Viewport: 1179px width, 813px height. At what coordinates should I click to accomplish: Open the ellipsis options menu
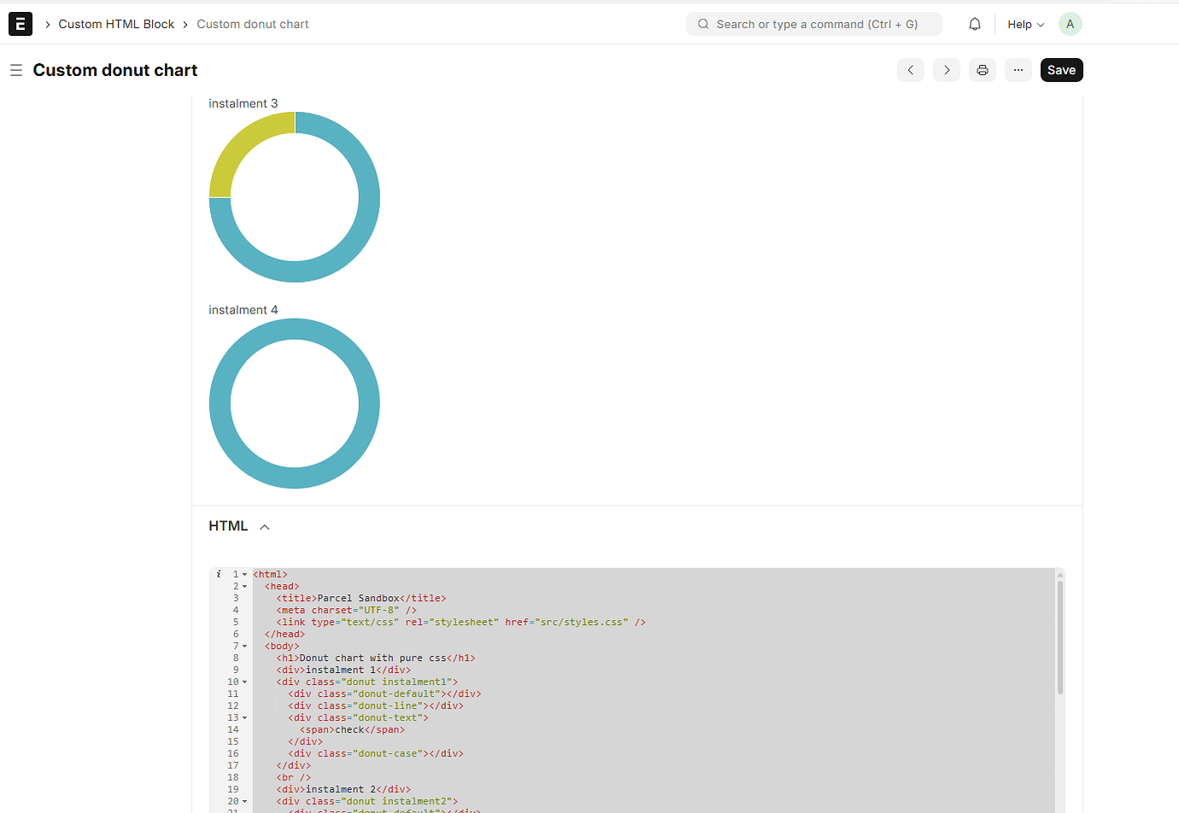(1018, 69)
